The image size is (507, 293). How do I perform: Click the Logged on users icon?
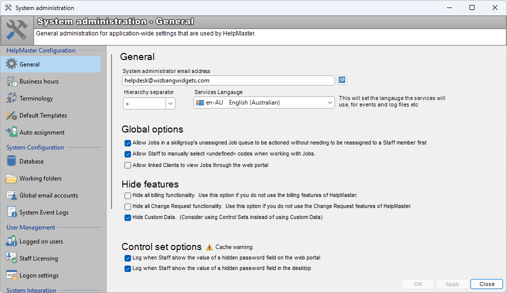(x=11, y=241)
